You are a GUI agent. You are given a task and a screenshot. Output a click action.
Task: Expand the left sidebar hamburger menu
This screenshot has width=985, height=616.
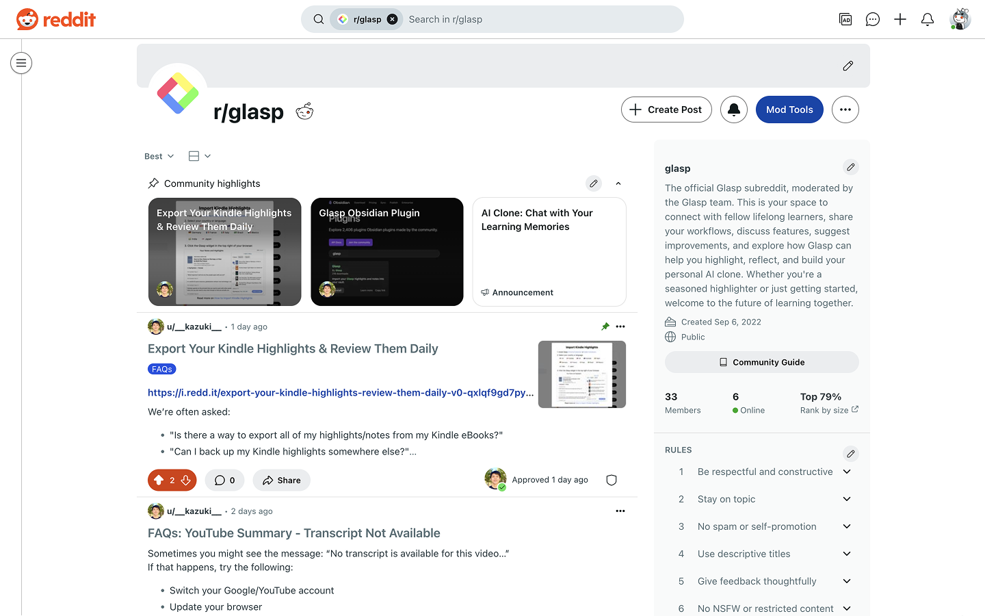point(21,63)
